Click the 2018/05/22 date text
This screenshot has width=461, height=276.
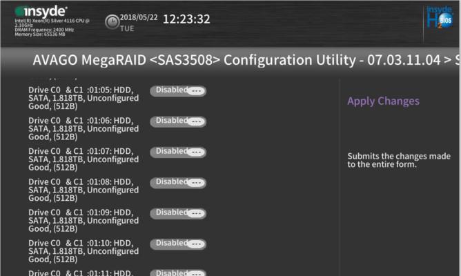(x=139, y=17)
